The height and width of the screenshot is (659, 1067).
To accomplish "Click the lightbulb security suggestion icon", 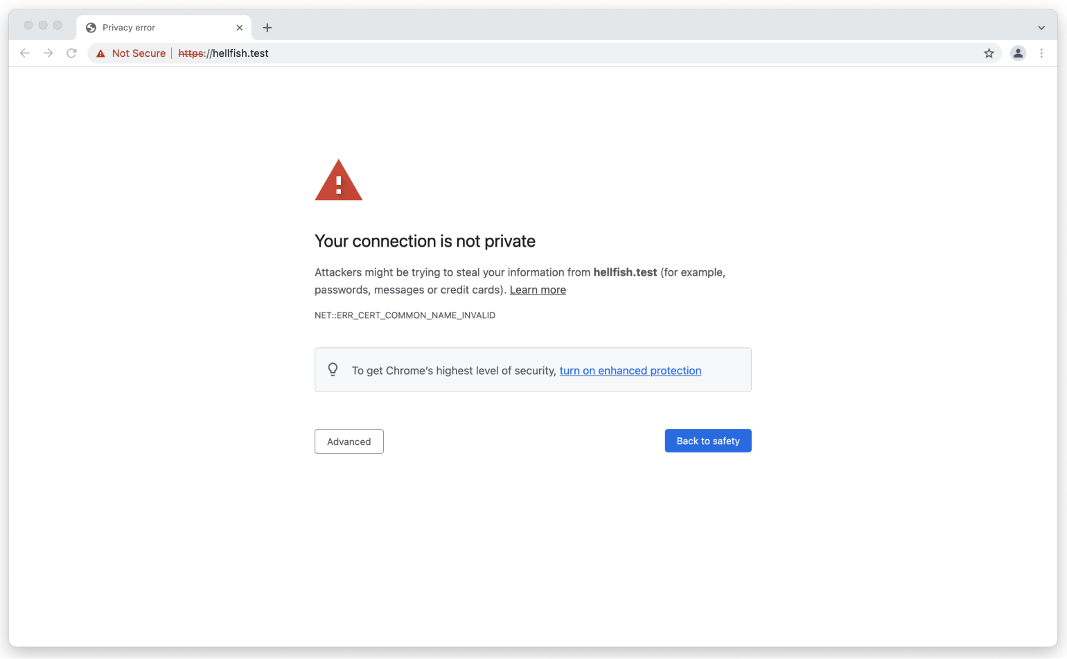I will [x=333, y=369].
